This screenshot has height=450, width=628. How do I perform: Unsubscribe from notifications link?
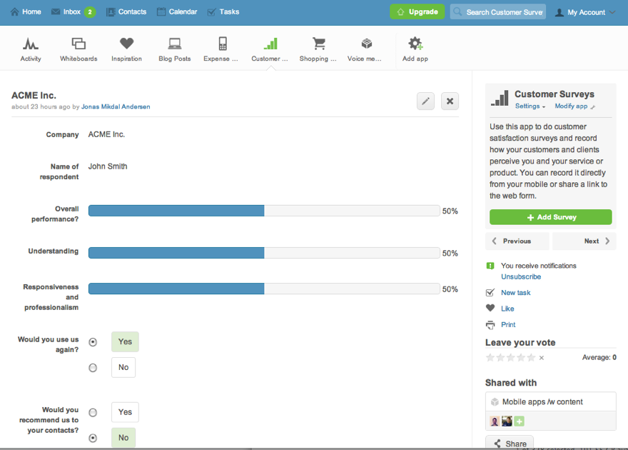(521, 277)
